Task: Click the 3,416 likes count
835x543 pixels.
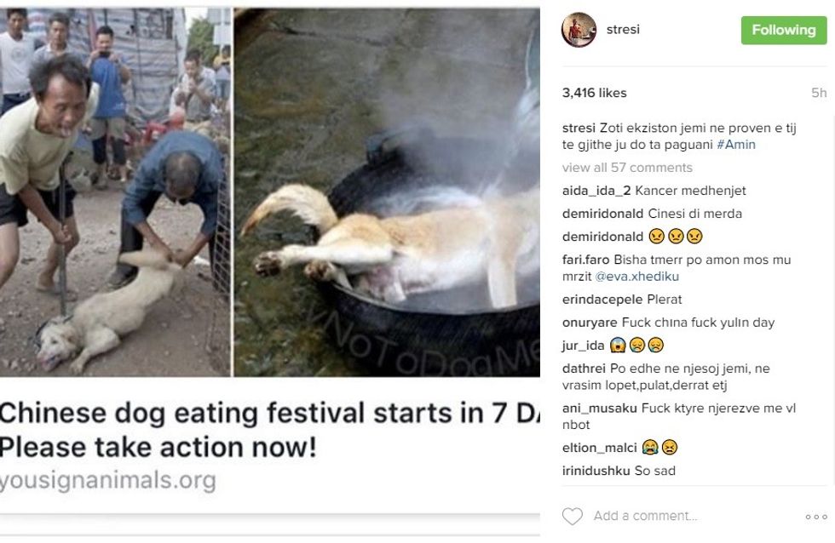Action: pyautogui.click(x=594, y=93)
